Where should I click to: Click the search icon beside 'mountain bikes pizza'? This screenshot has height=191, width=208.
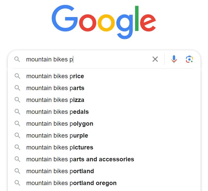coord(18,100)
